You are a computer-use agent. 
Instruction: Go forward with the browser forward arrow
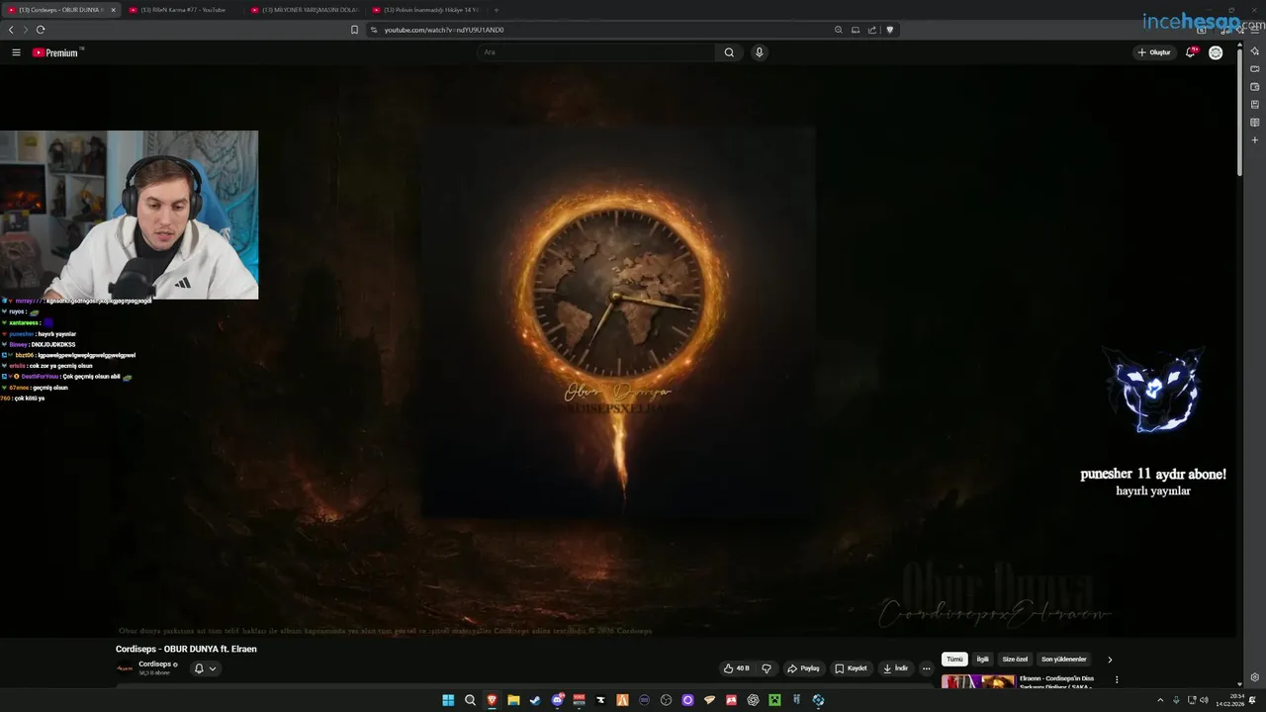tap(26, 30)
